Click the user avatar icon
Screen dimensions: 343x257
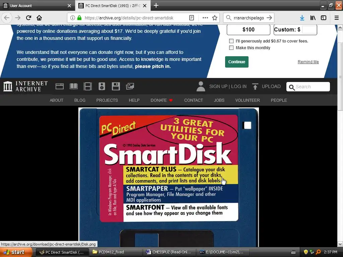[201, 86]
